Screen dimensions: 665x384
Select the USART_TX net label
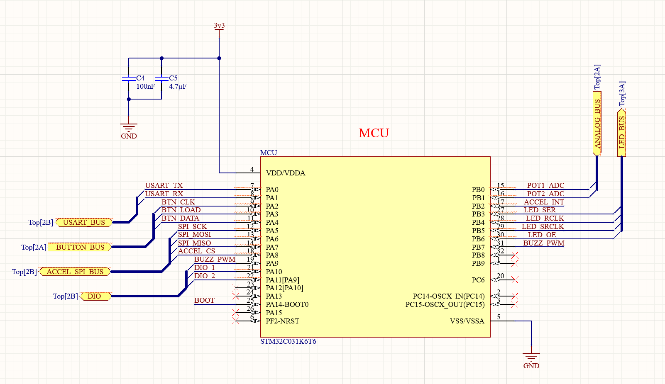click(x=164, y=185)
